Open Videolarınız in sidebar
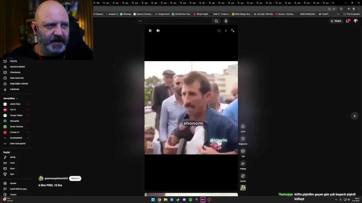The width and height of the screenshot is (362, 203). coord(15,72)
